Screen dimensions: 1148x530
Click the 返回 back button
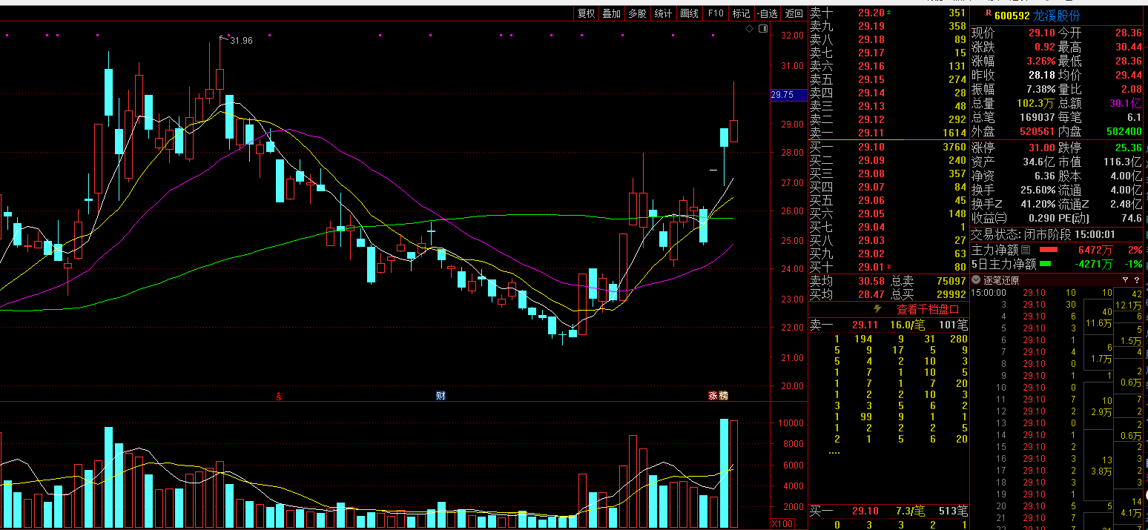click(x=794, y=13)
